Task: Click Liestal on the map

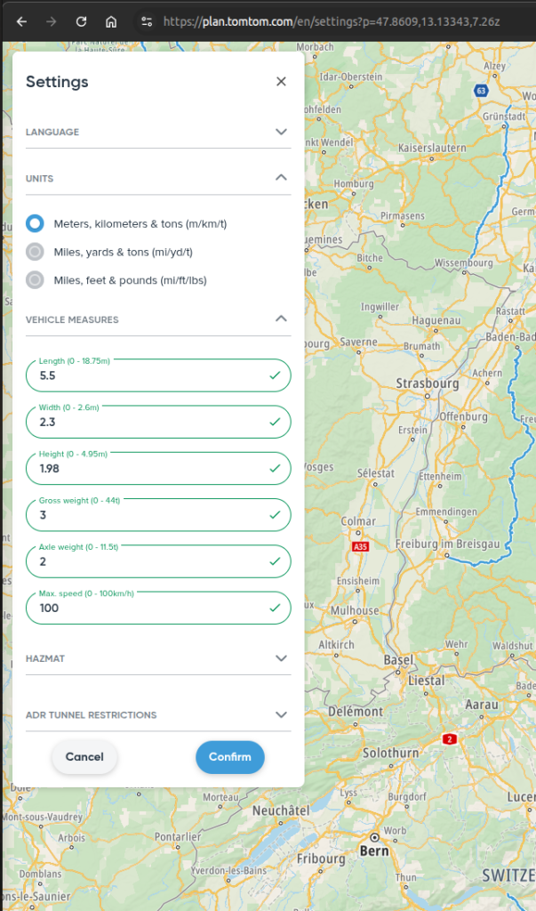Action: (x=427, y=681)
